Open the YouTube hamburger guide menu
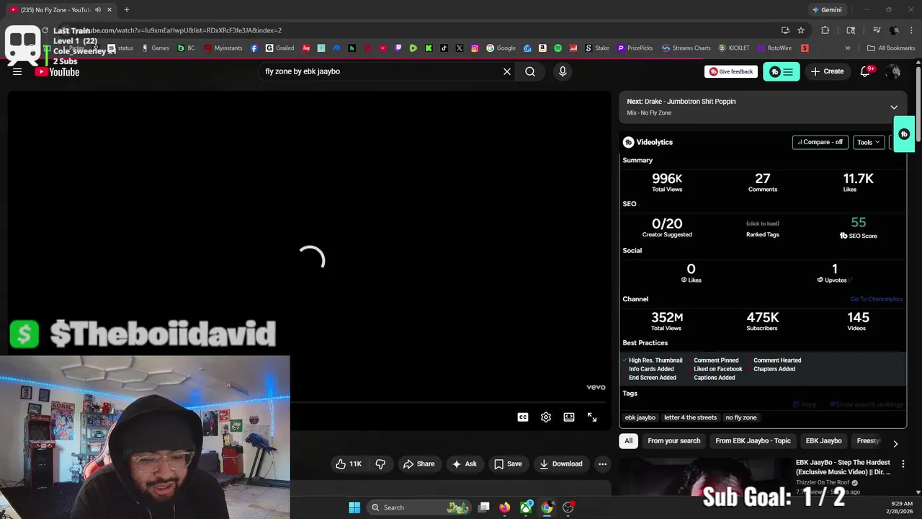The image size is (922, 519). click(x=17, y=71)
